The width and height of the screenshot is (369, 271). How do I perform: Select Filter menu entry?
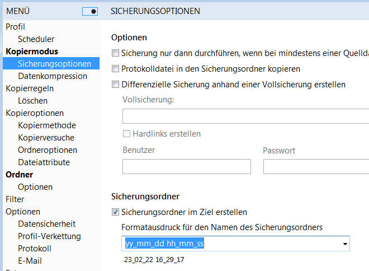click(15, 199)
